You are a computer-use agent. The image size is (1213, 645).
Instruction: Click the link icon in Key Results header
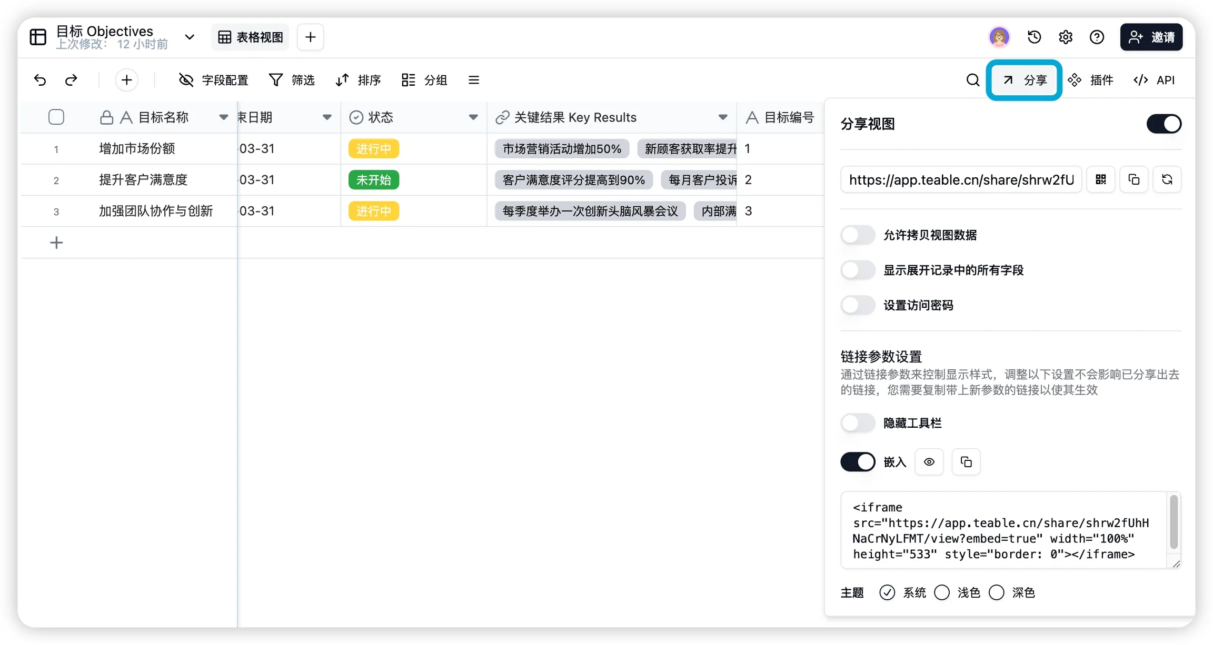pos(502,117)
